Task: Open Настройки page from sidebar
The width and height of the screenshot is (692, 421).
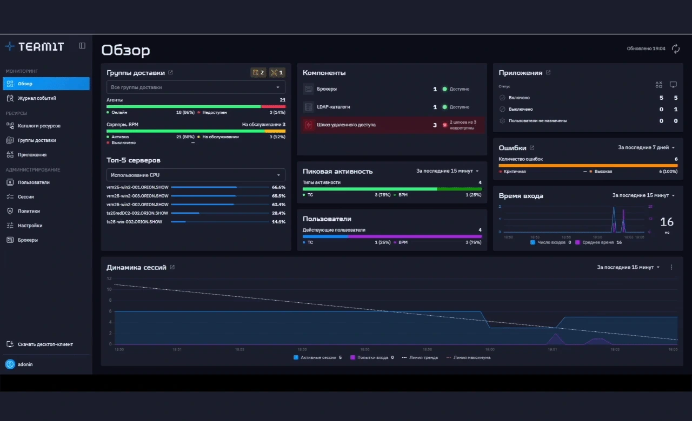Action: point(46,226)
